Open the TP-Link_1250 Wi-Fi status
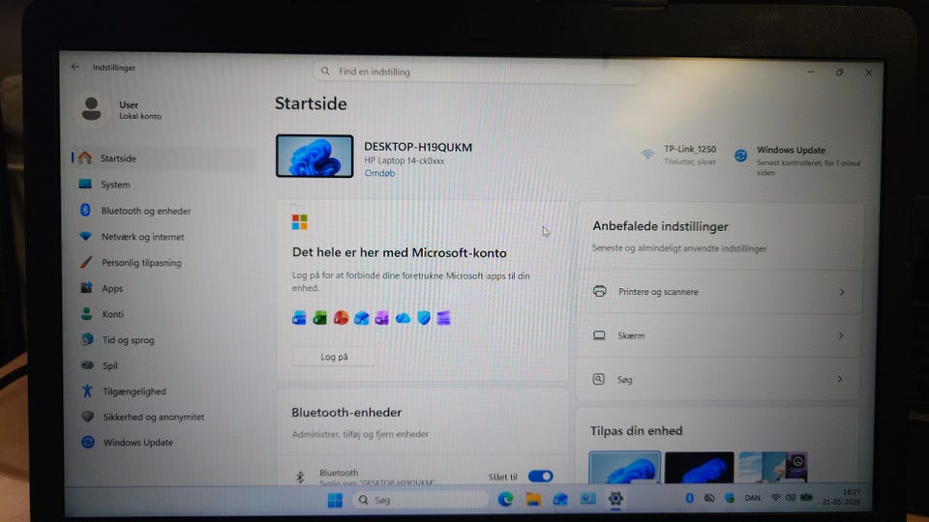This screenshot has width=929, height=522. coord(679,155)
